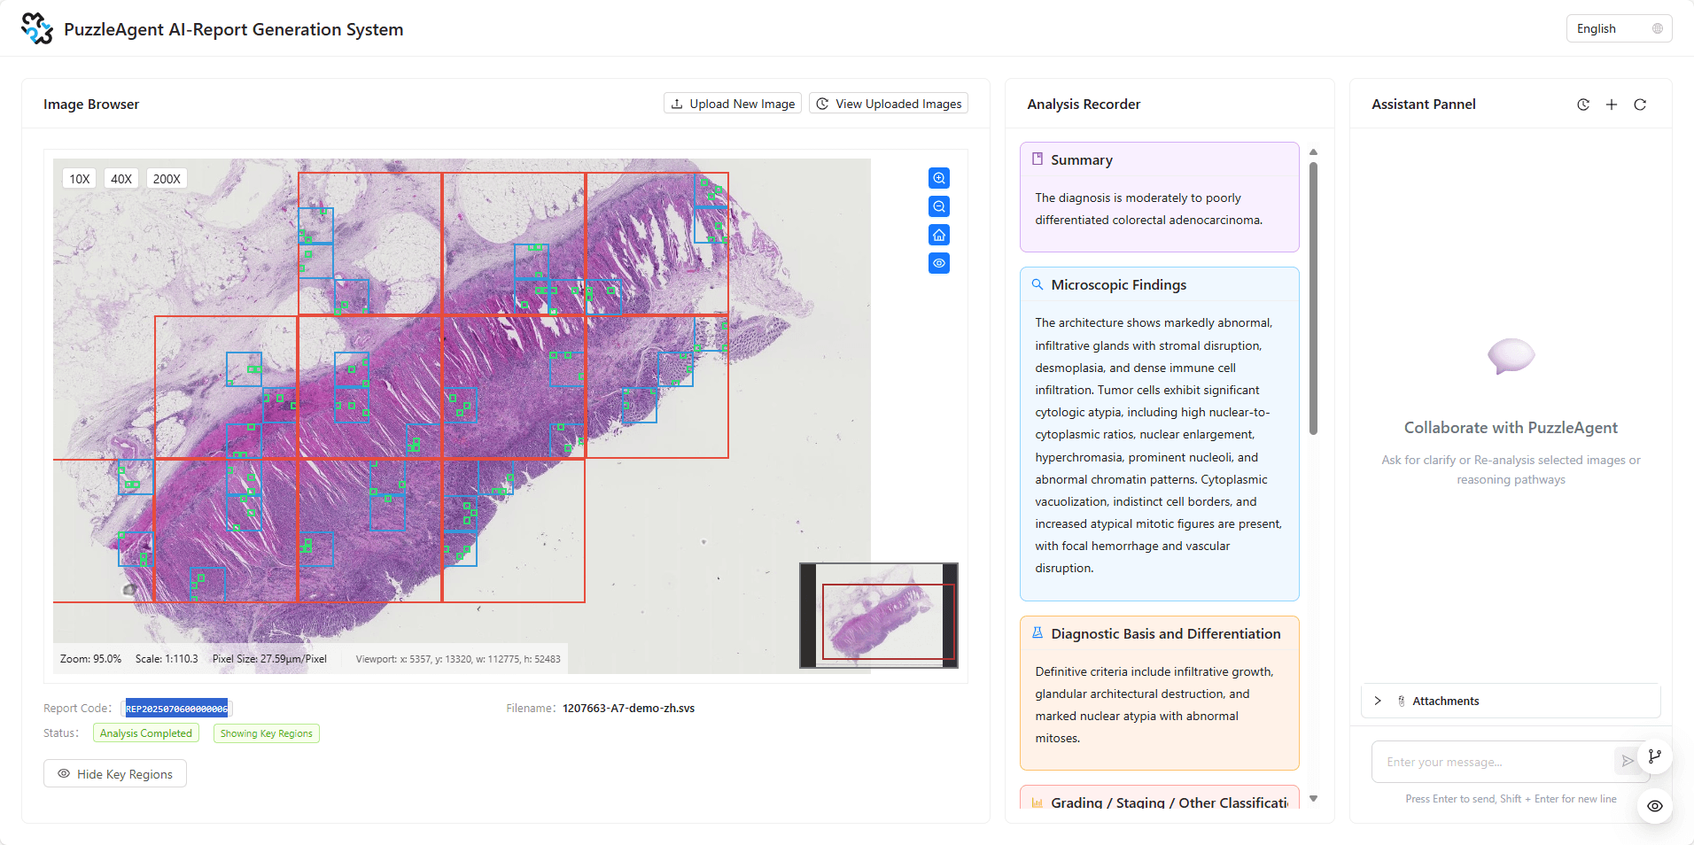Screen dimensions: 1694x845
Task: Open the reasoning pathway branch icon
Action: 1654,756
